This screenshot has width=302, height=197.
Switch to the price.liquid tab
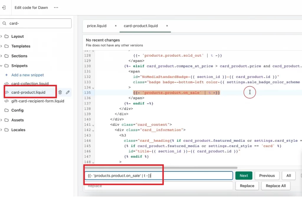click(97, 26)
